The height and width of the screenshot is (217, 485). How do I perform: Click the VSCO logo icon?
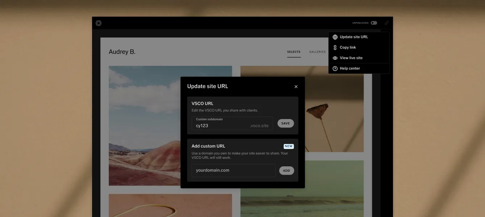pyautogui.click(x=99, y=23)
